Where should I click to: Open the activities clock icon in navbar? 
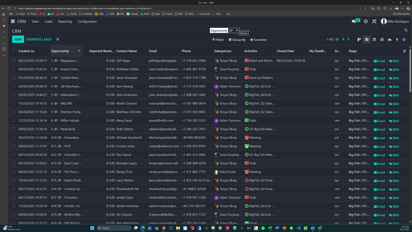(x=366, y=21)
